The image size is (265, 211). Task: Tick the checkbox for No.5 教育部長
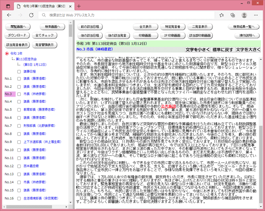click(19, 110)
